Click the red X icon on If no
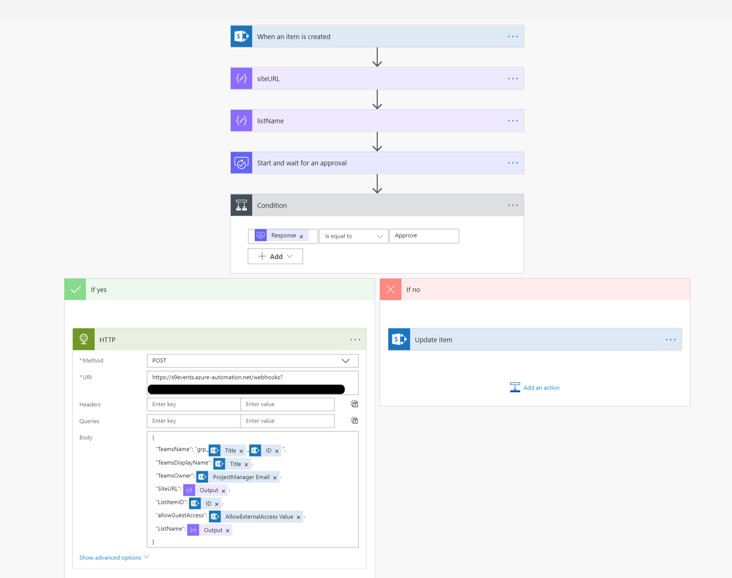The width and height of the screenshot is (732, 578). [390, 289]
